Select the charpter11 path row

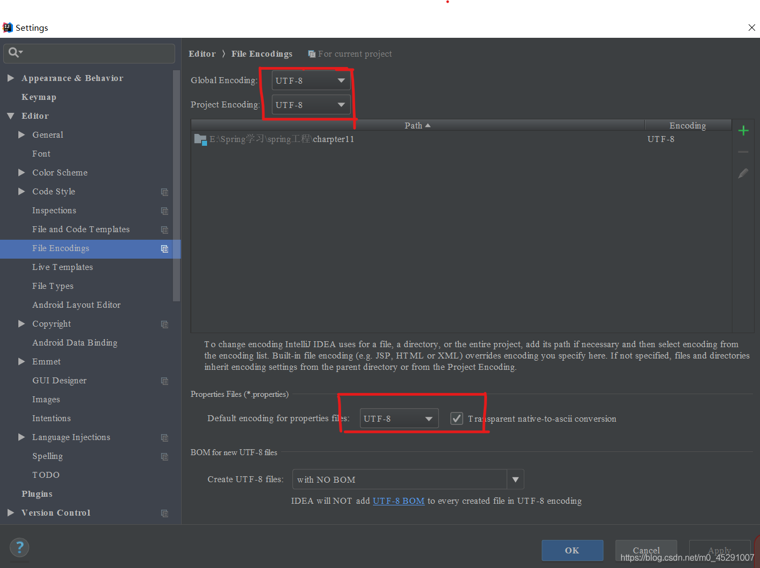461,139
